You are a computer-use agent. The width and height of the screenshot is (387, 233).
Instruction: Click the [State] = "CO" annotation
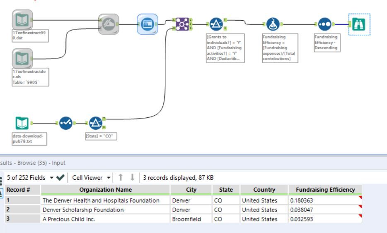click(101, 136)
